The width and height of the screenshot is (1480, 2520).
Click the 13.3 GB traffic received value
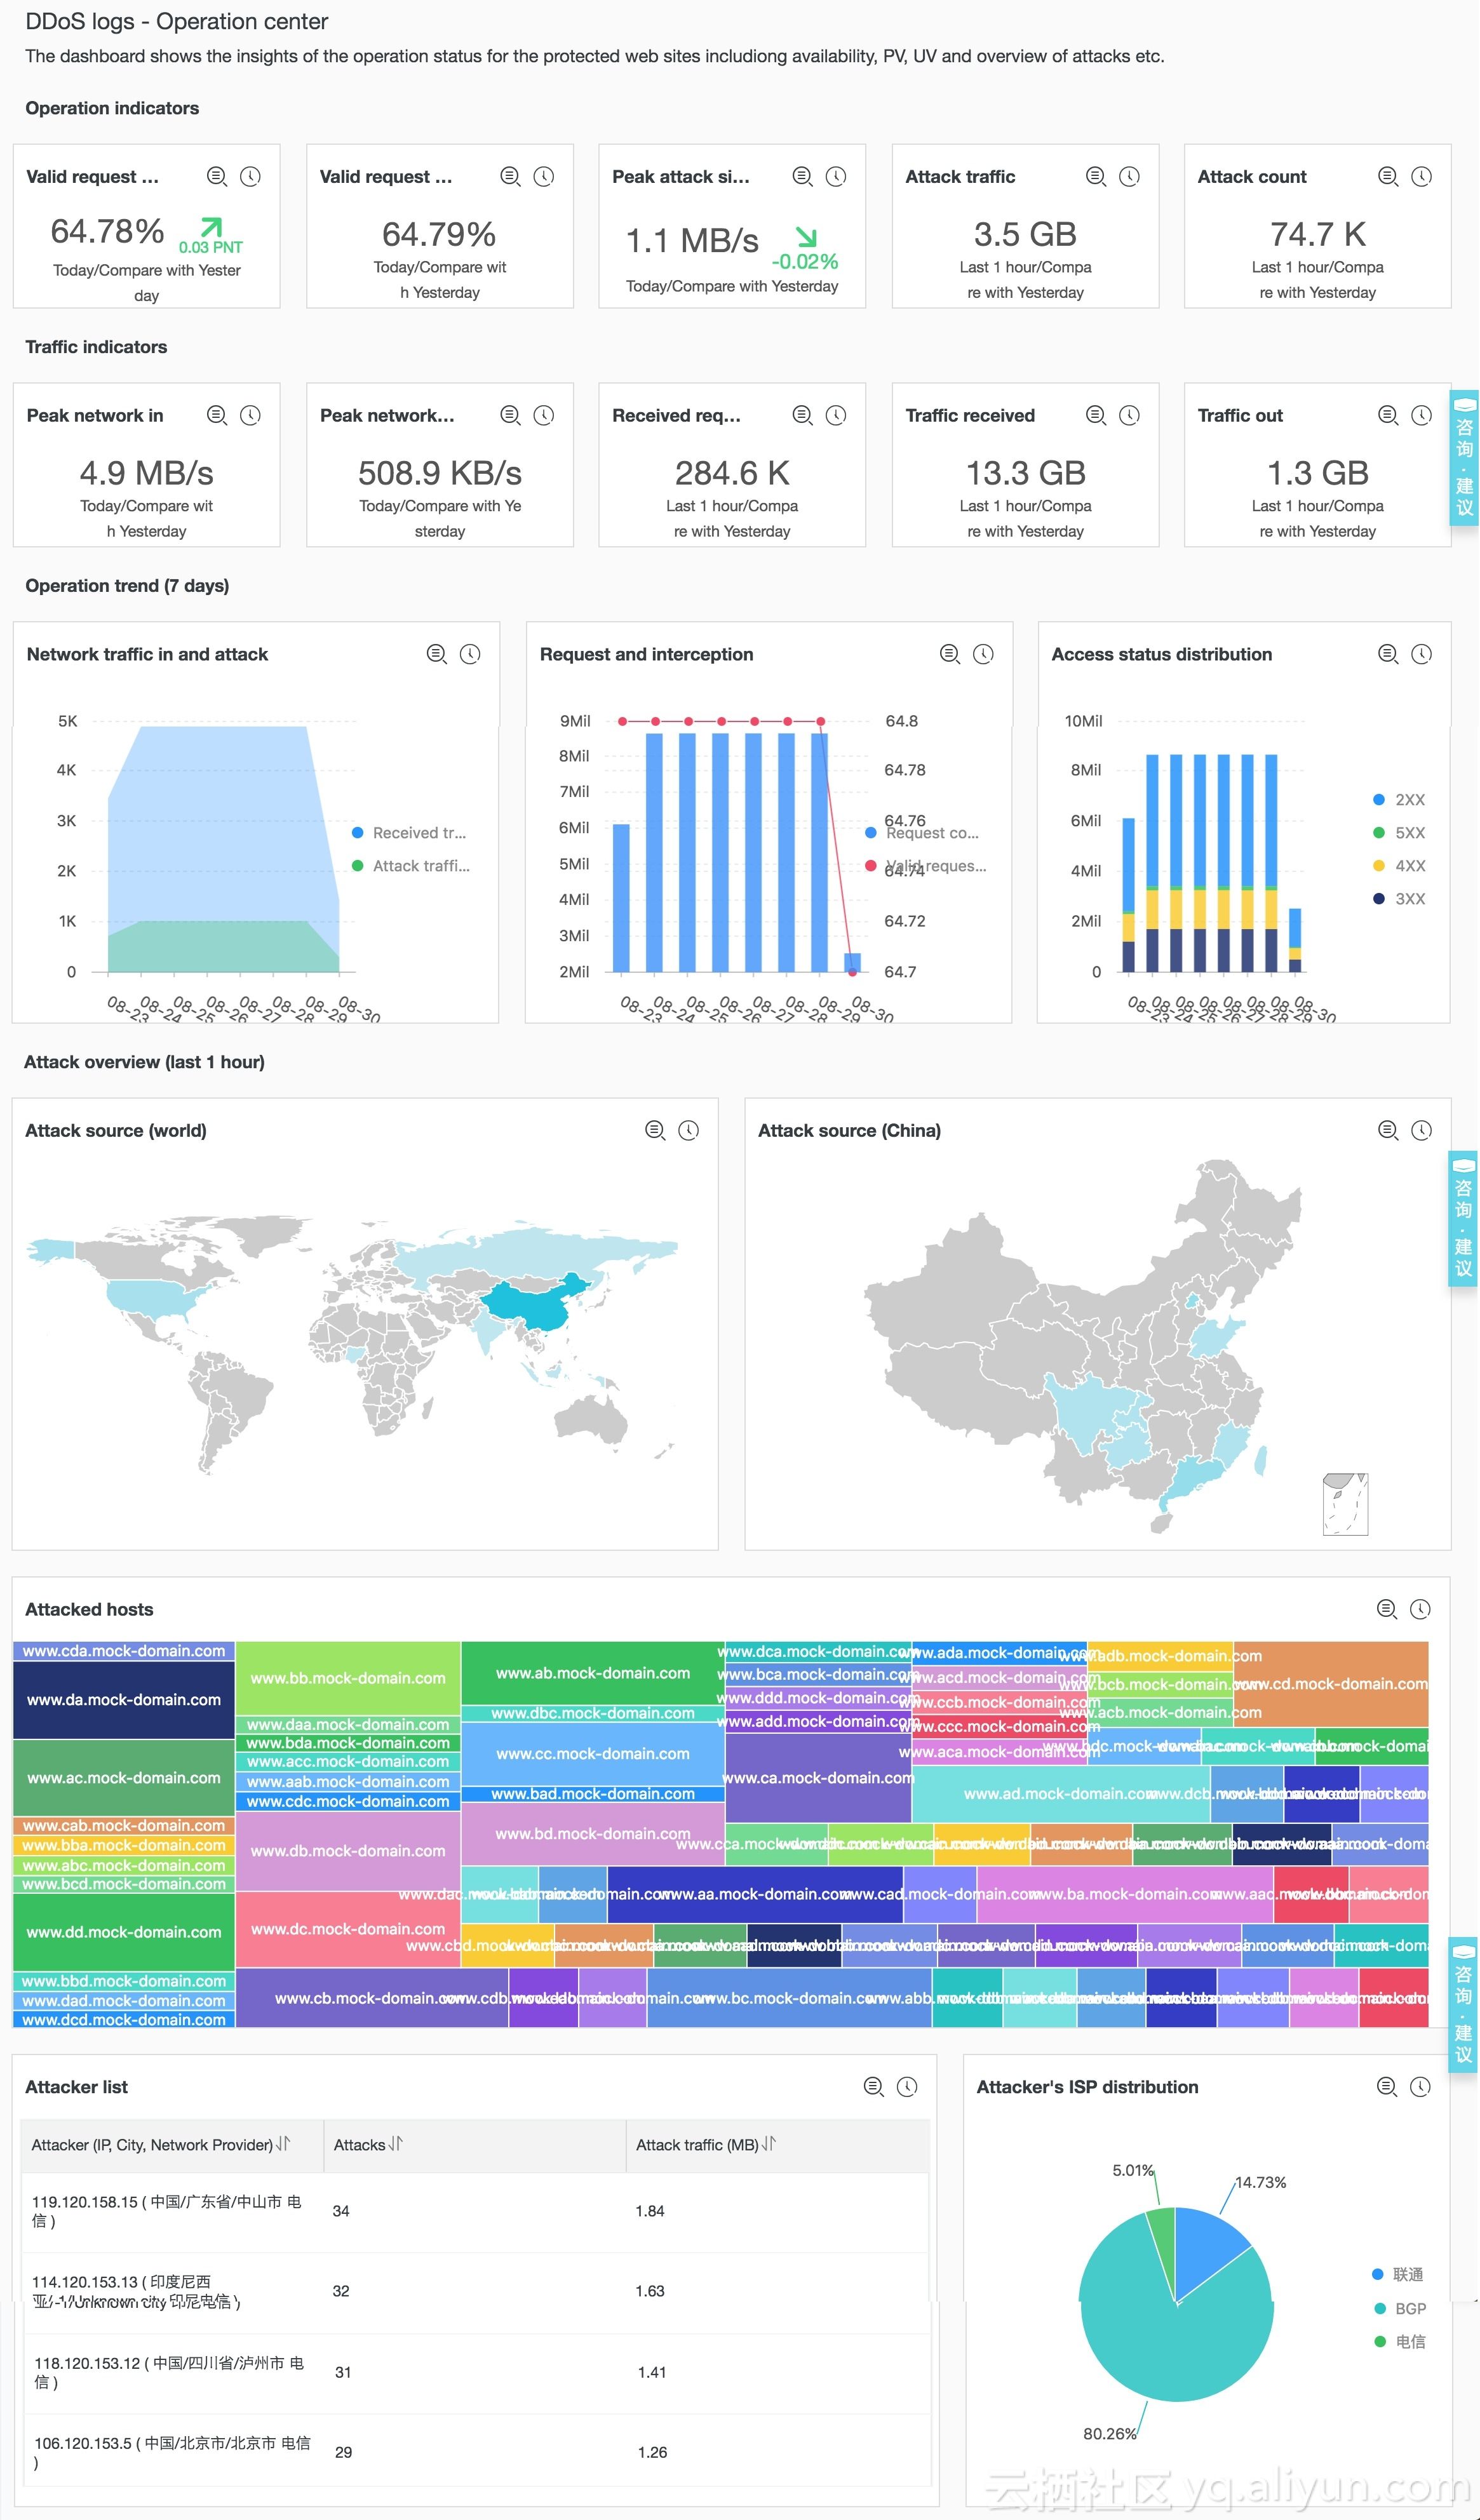click(1025, 473)
